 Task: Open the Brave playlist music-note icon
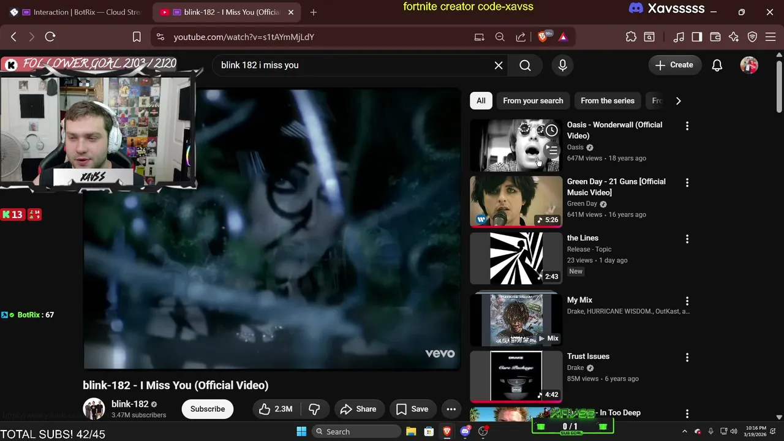[679, 37]
